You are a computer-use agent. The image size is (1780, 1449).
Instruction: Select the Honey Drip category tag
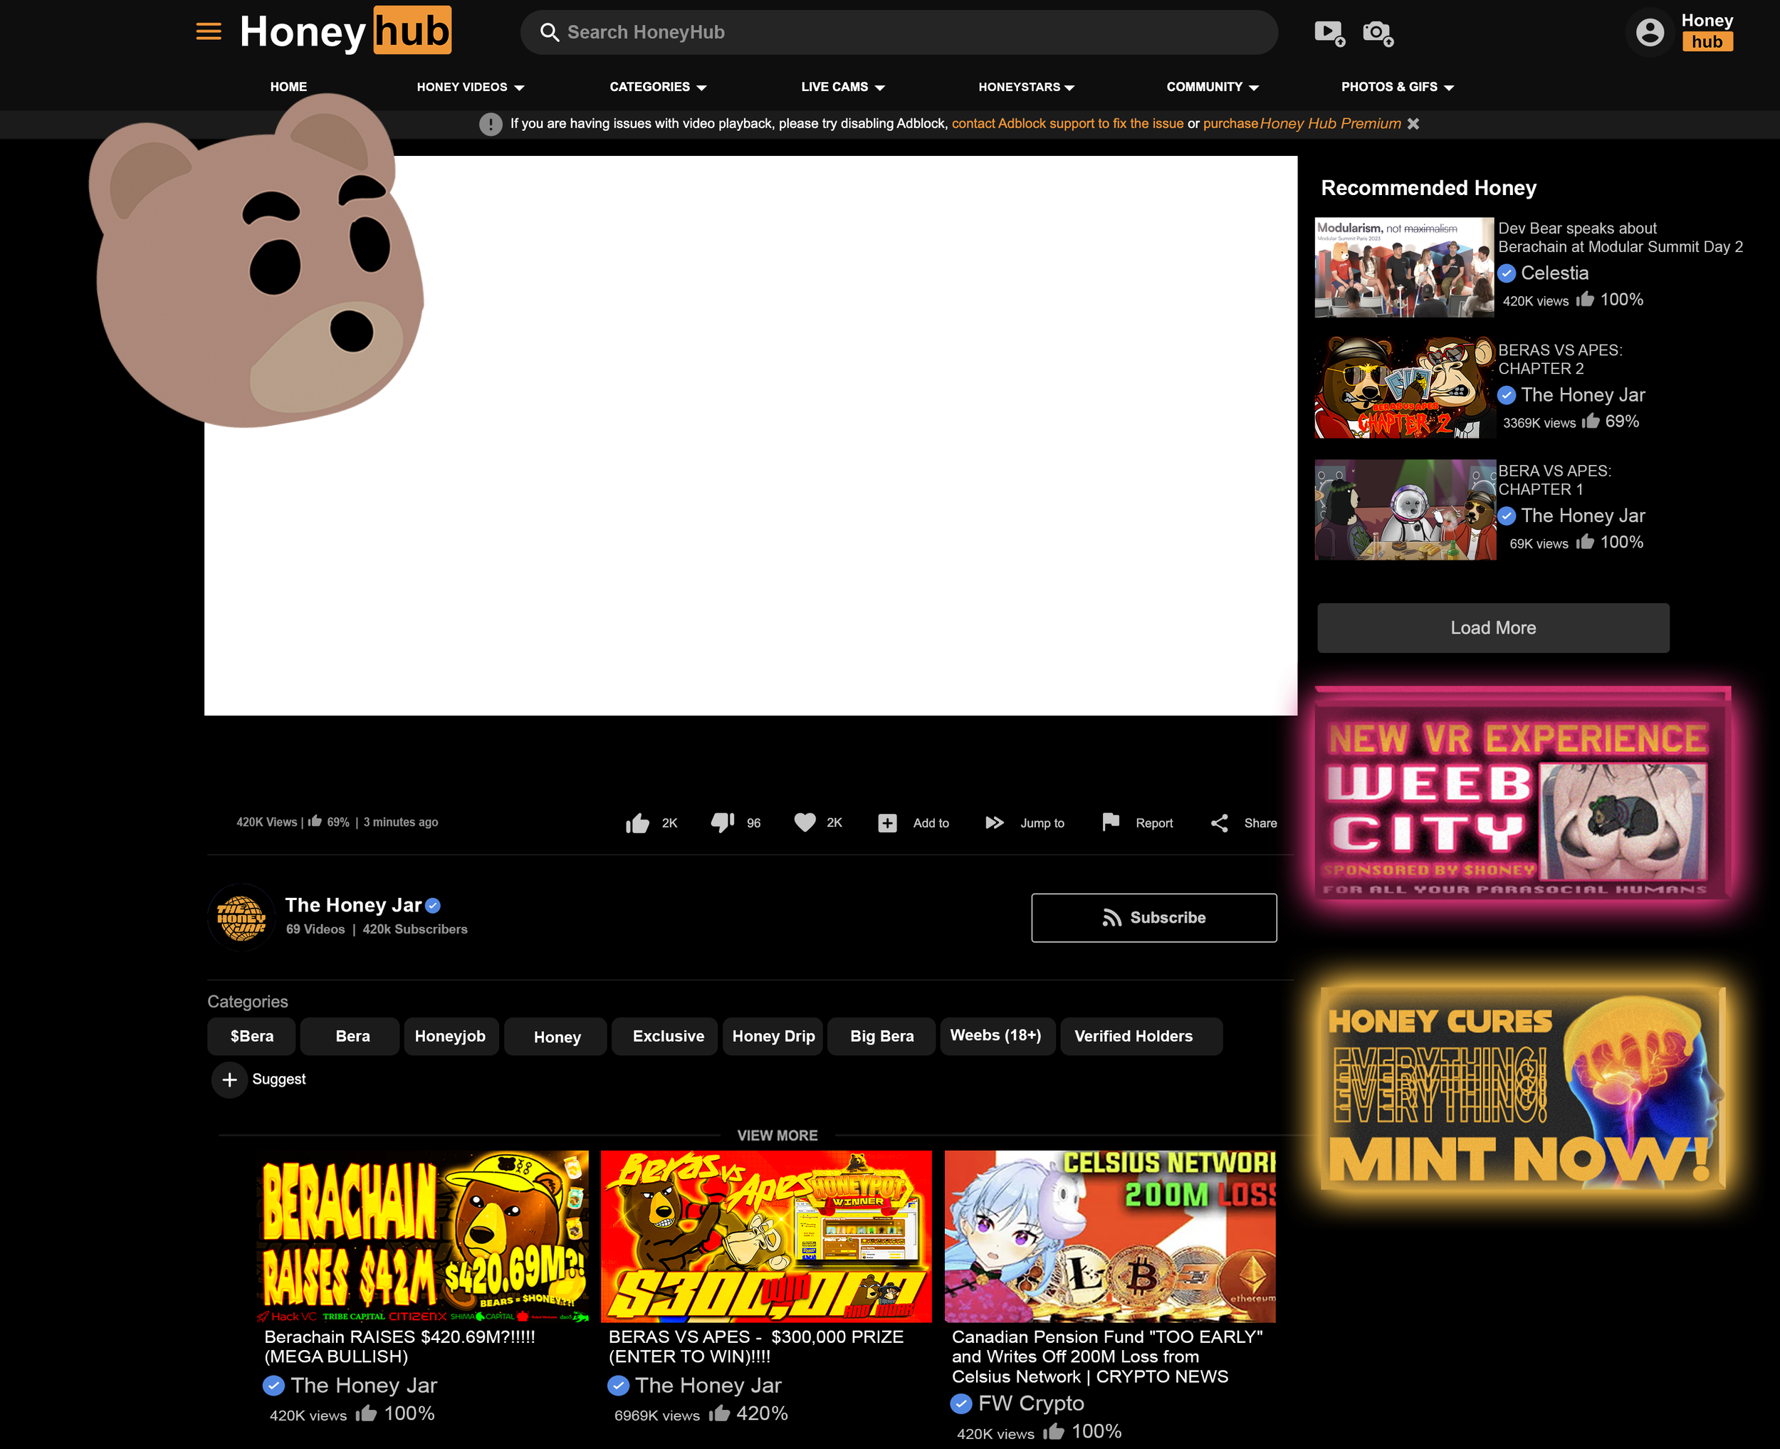click(x=773, y=1036)
